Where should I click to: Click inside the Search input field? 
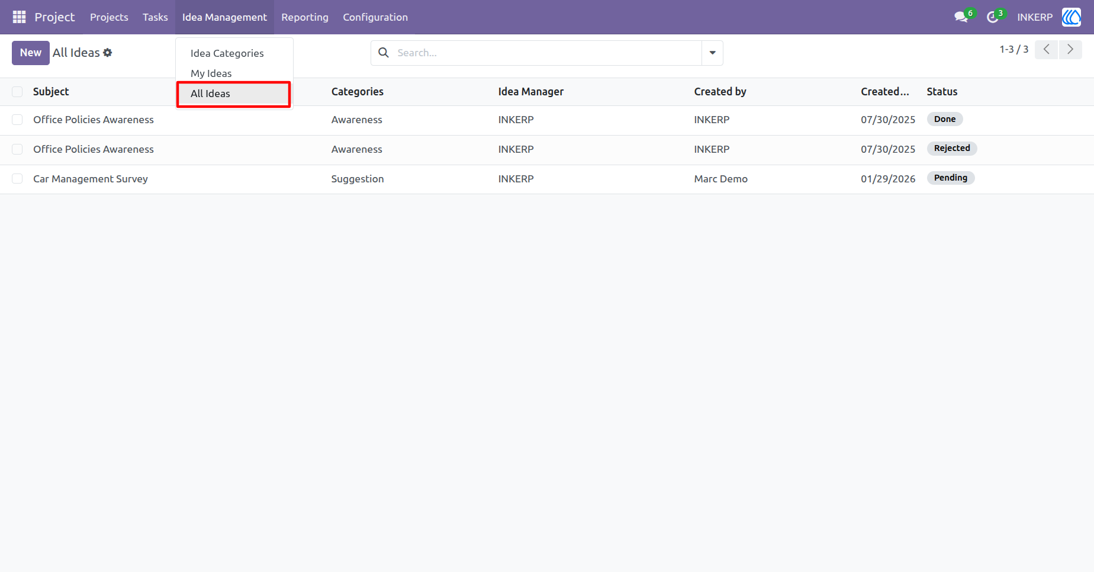pos(548,53)
